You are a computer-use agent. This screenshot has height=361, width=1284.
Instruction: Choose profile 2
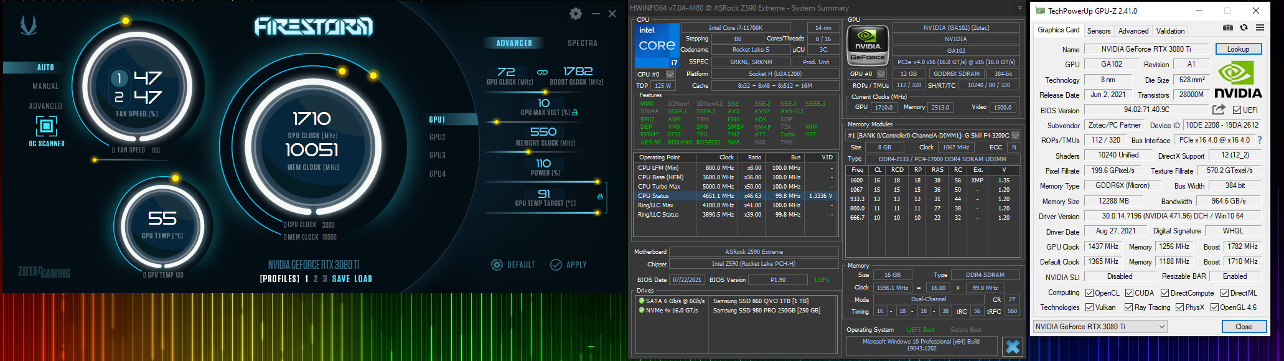pyautogui.click(x=316, y=279)
